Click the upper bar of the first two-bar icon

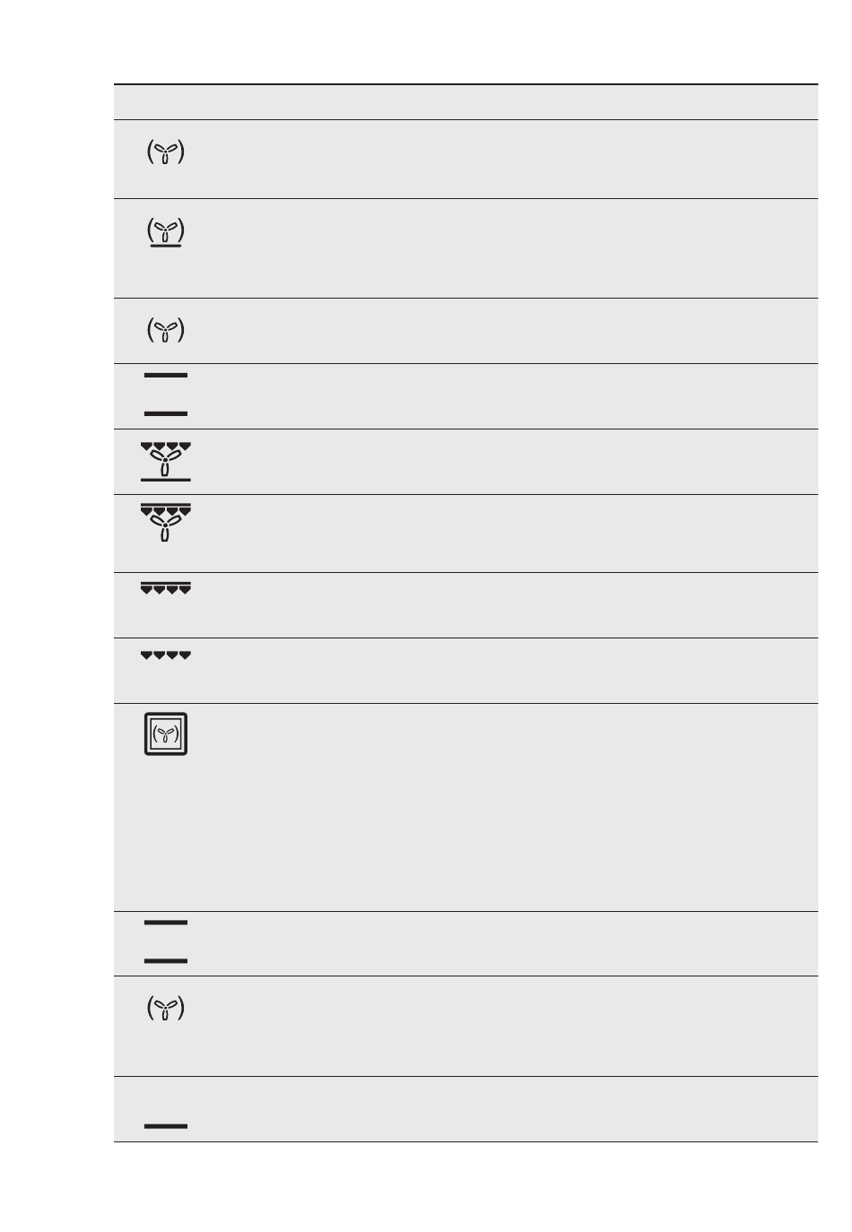[x=166, y=375]
